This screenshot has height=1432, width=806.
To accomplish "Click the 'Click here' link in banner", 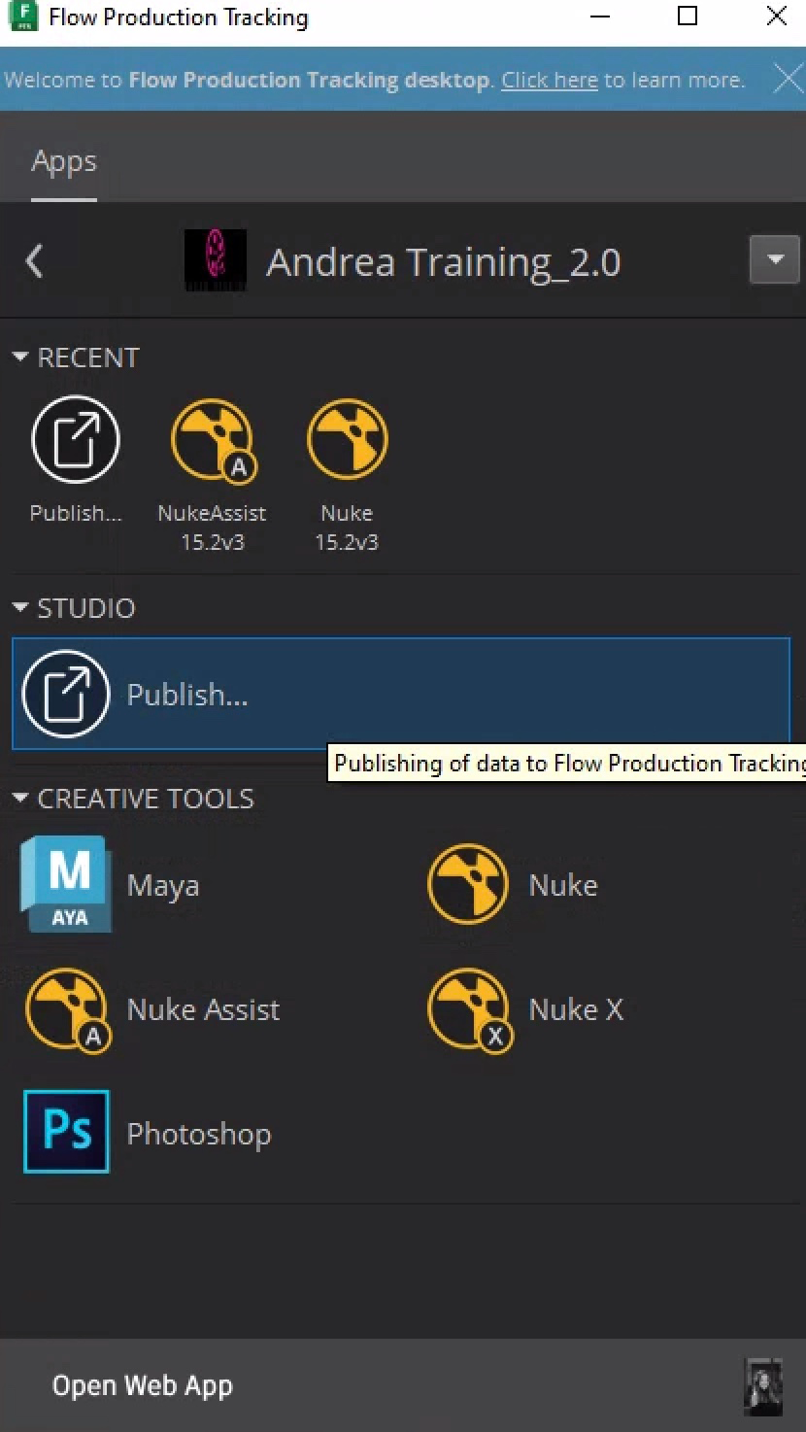I will pyautogui.click(x=549, y=80).
